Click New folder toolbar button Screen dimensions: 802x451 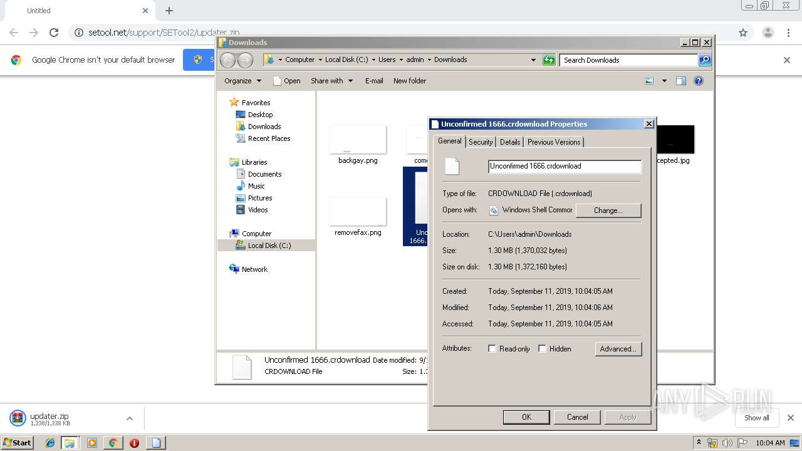410,81
